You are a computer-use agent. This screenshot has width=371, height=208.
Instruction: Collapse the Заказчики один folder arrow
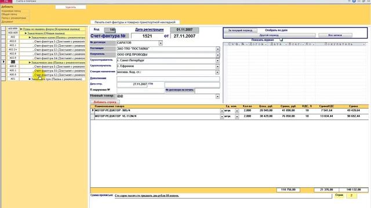[30, 38]
